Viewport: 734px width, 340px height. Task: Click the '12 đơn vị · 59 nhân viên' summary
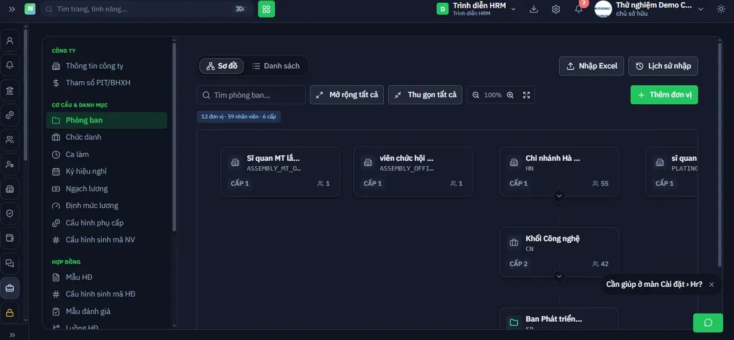tap(239, 117)
